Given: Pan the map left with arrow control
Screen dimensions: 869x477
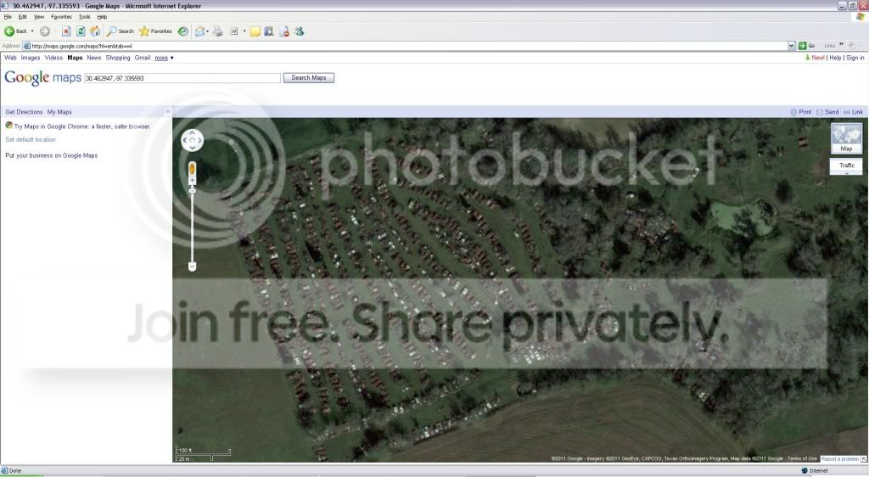Looking at the screenshot, I should pos(185,140).
